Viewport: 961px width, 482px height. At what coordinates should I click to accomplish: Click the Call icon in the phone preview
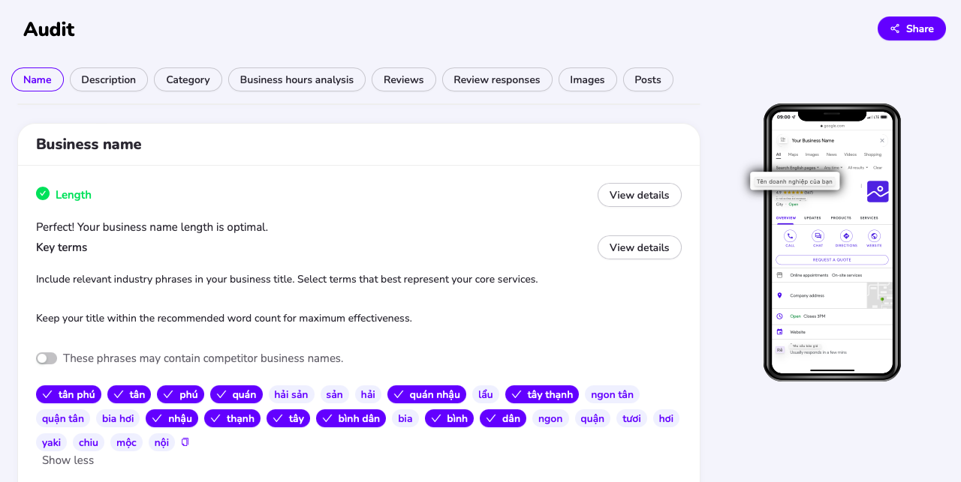click(x=790, y=236)
